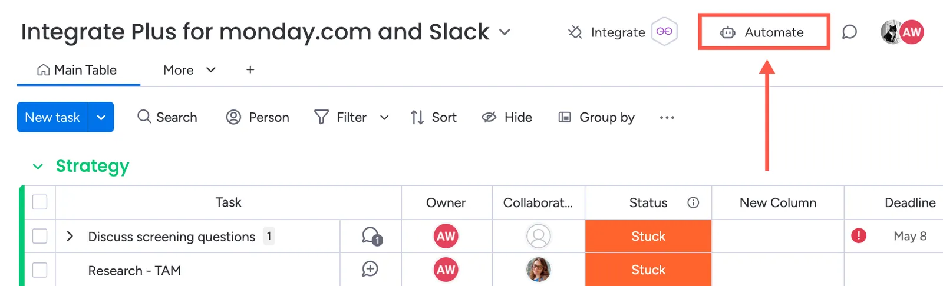
Task: Switch to the Main Table tab
Action: pyautogui.click(x=77, y=70)
